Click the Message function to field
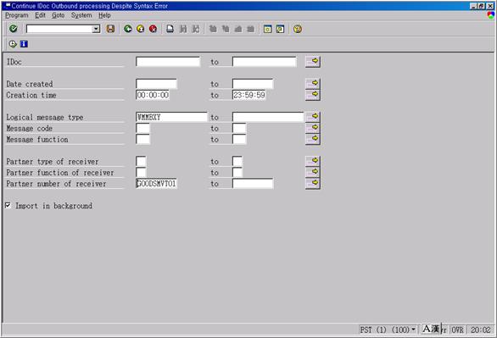497x338 pixels. (239, 139)
